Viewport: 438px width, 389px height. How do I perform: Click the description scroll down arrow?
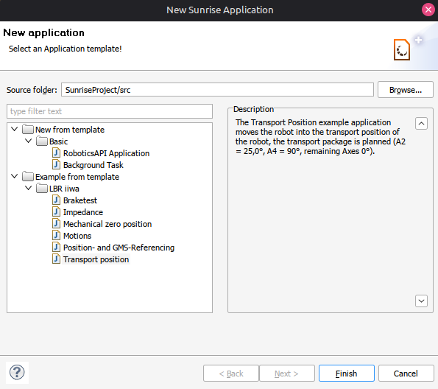[x=421, y=301]
